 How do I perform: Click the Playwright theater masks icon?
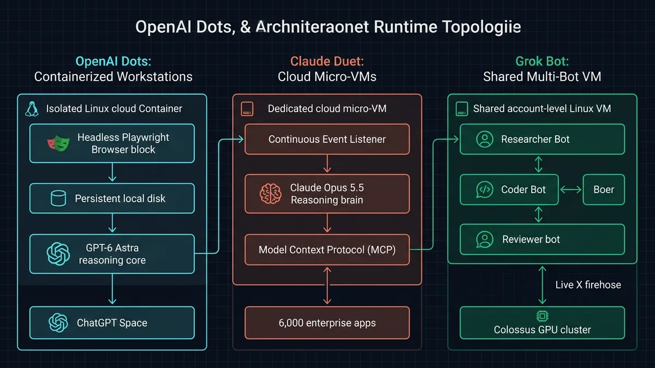[57, 143]
